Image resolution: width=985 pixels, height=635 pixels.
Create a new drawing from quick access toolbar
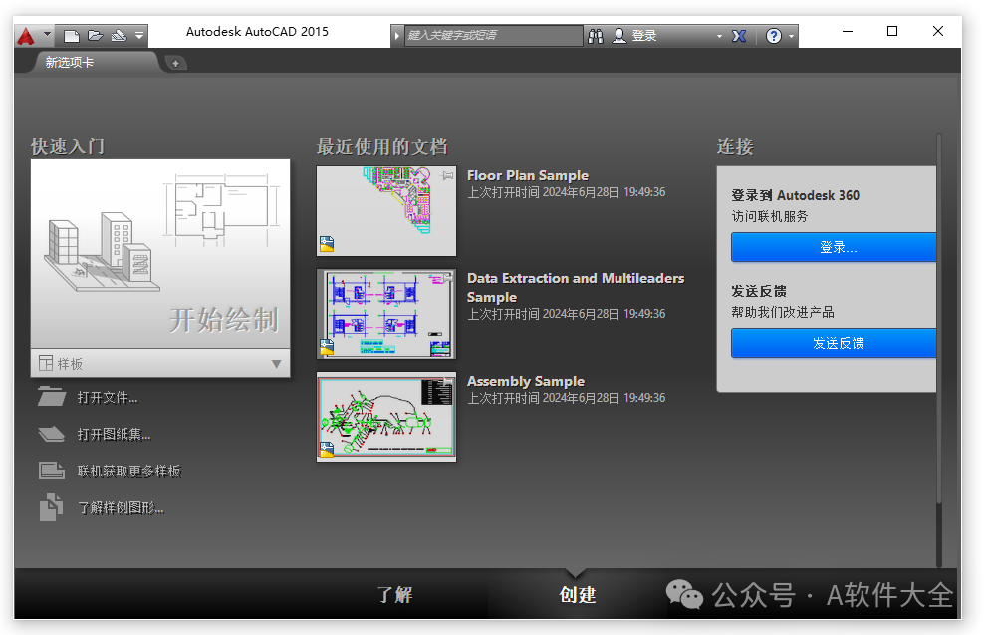pos(72,36)
